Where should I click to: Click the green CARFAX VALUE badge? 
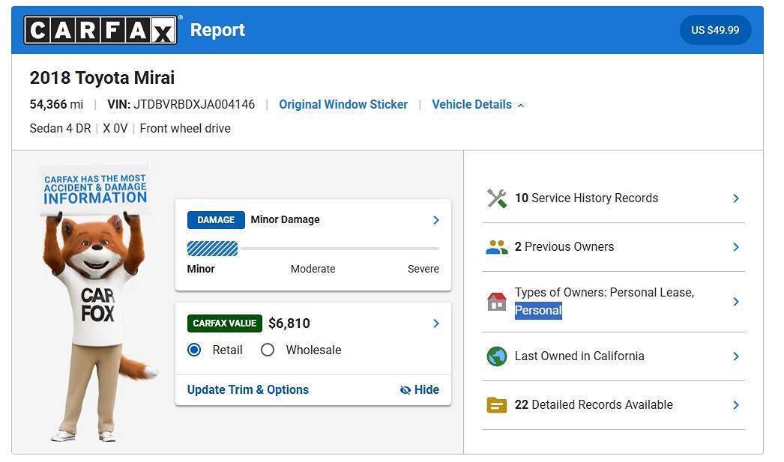225,323
